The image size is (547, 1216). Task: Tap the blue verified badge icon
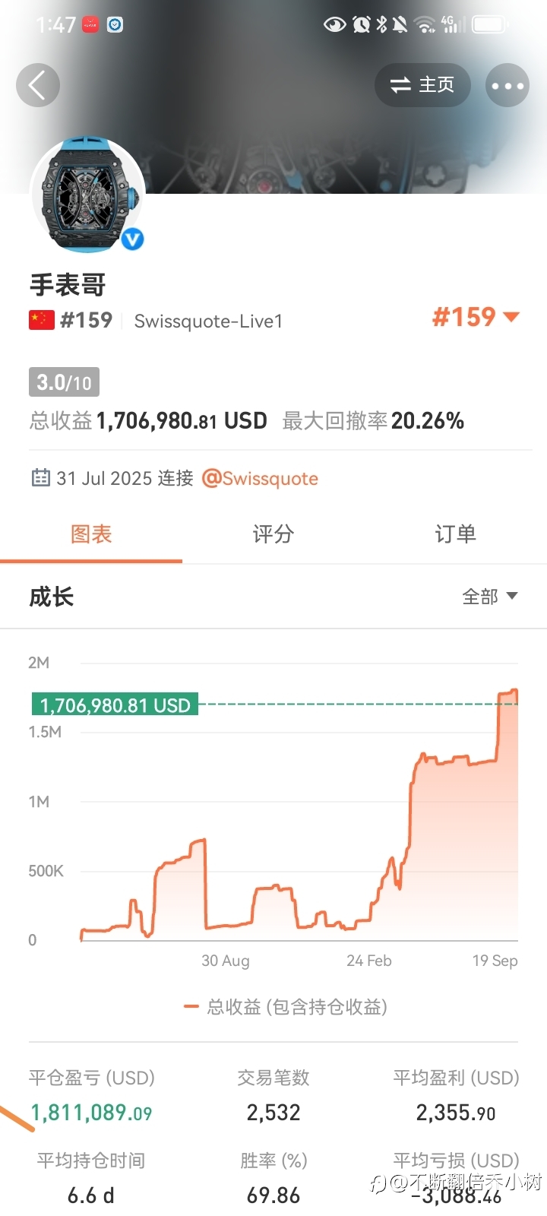tap(133, 239)
